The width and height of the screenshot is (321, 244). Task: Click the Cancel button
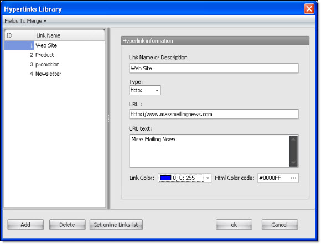[279, 225]
